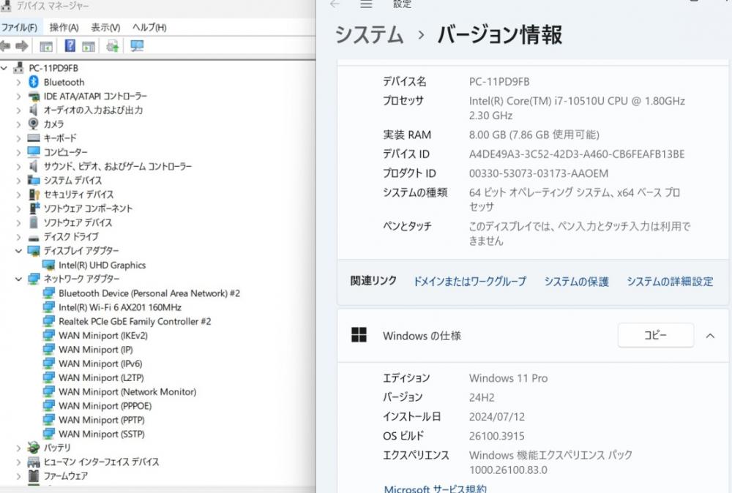Click the battery (バッテリ) category icon
The height and width of the screenshot is (493, 732).
pyautogui.click(x=33, y=448)
